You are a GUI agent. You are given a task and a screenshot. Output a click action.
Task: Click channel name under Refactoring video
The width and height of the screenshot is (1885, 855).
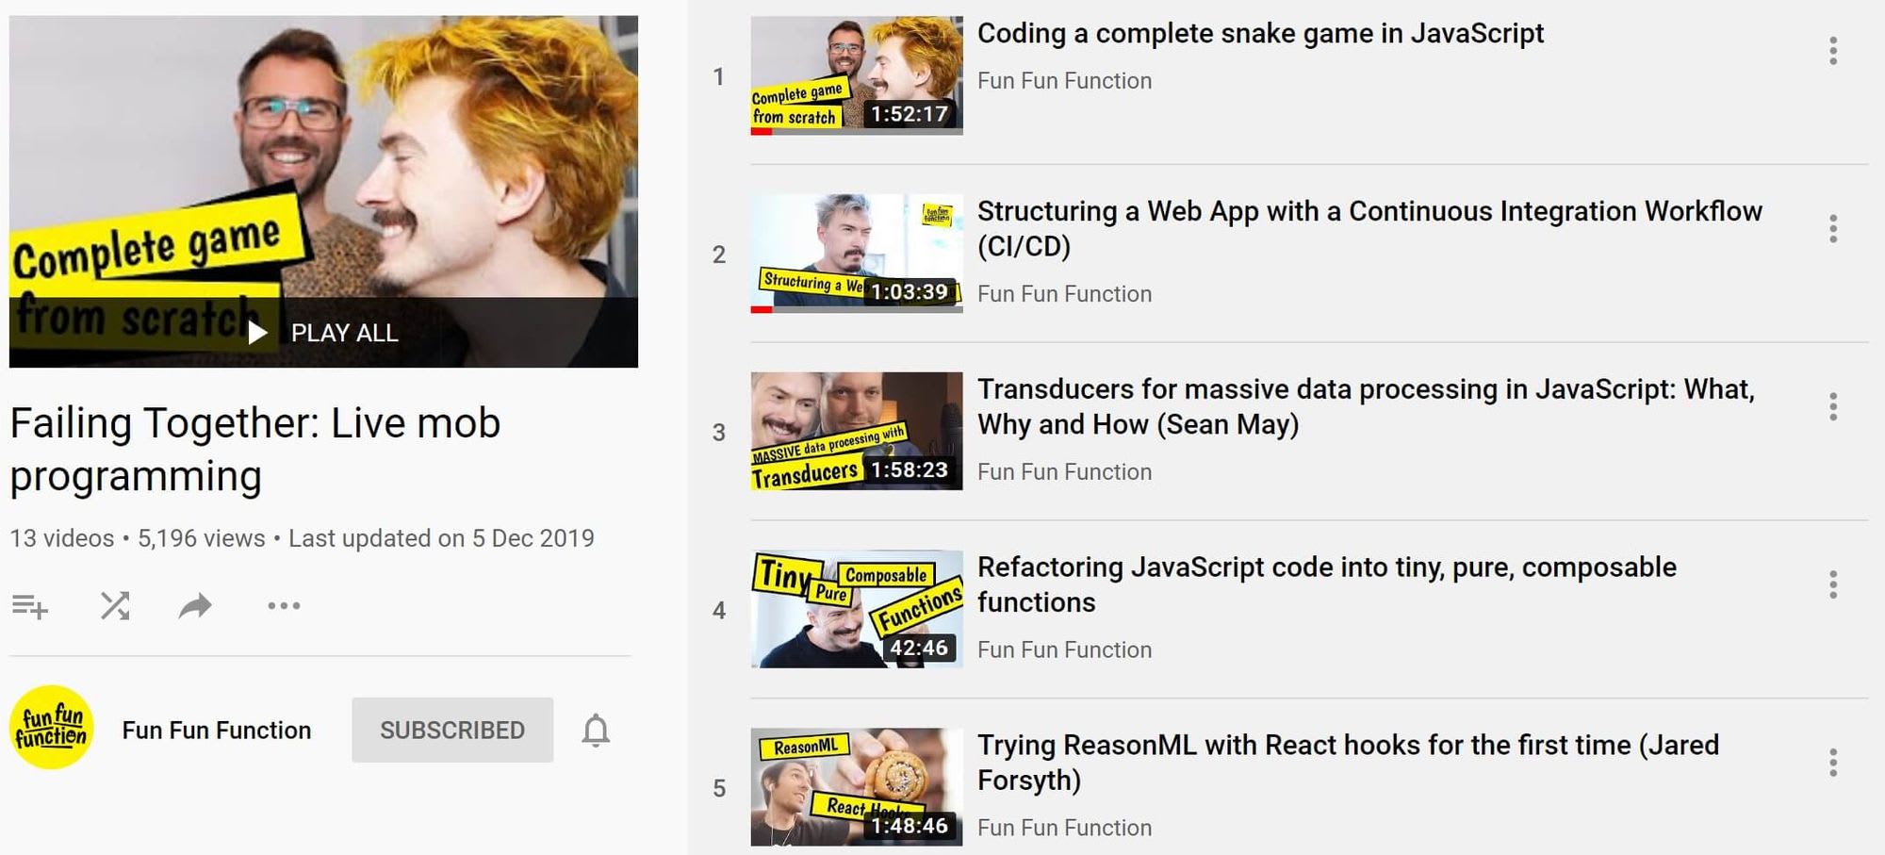tap(1064, 650)
